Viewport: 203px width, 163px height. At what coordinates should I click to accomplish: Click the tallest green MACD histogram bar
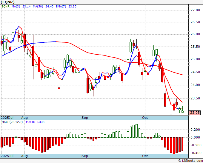pyautogui.click(x=137, y=131)
